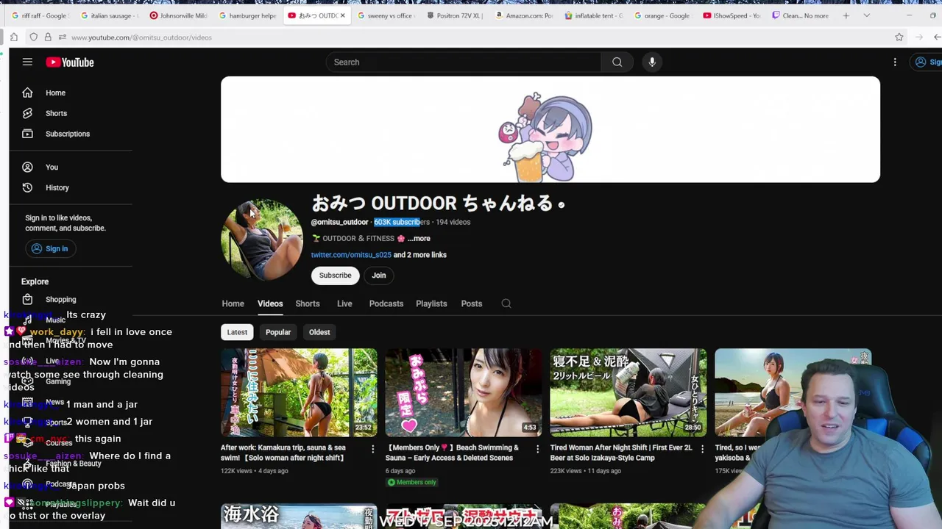Open the twitter.com/omitsu_s025 link
Image resolution: width=942 pixels, height=529 pixels.
click(351, 255)
